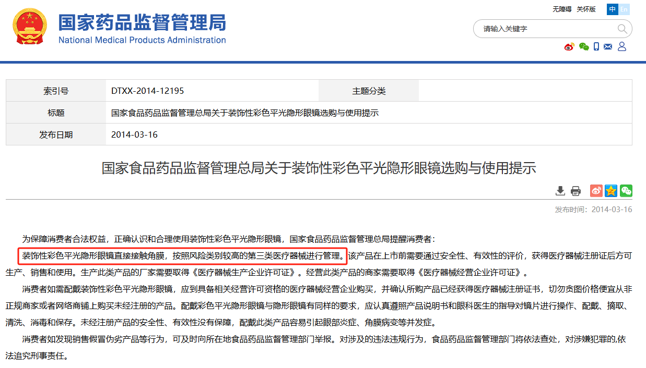Click the large centered article headline
The height and width of the screenshot is (368, 646).
click(x=319, y=168)
